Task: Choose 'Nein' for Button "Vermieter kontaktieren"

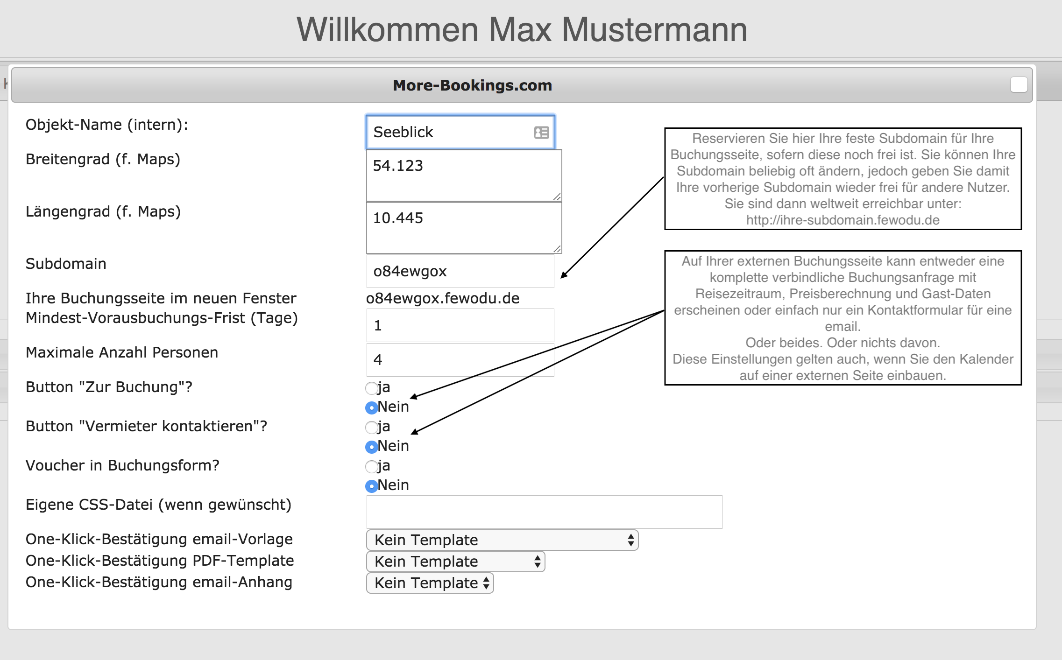Action: point(371,447)
